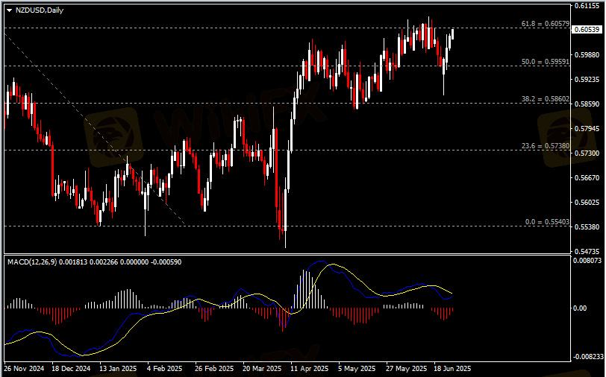
Task: Pick the 23.6 Fibonacci level label
Action: point(546,146)
